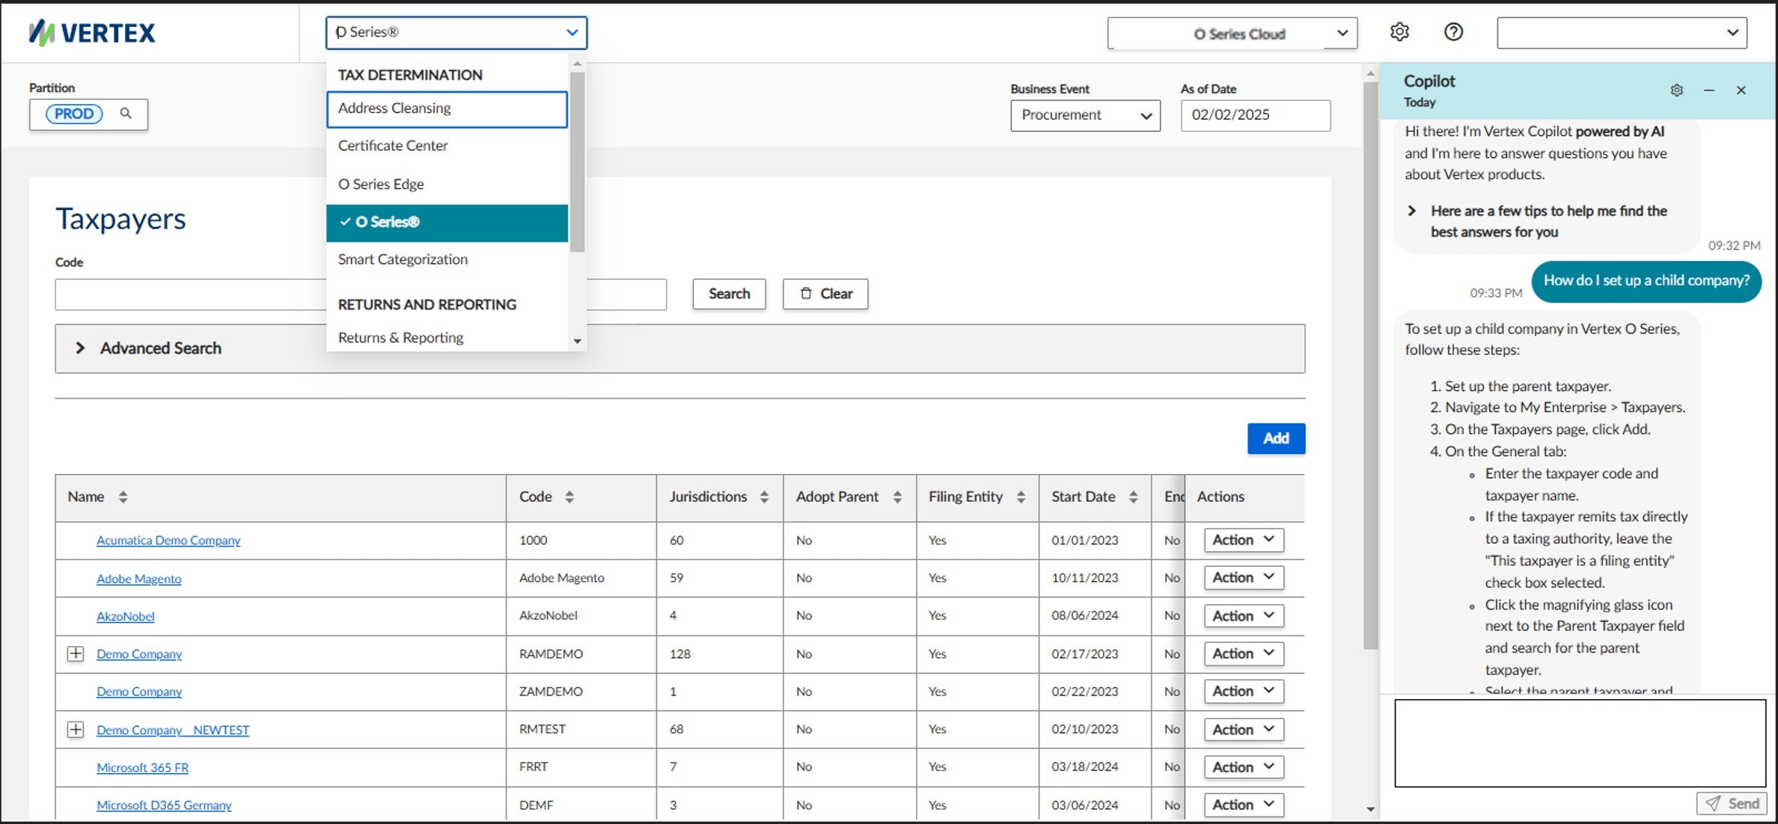Open the top bar settings gear
Image resolution: width=1778 pixels, height=824 pixels.
pos(1399,32)
